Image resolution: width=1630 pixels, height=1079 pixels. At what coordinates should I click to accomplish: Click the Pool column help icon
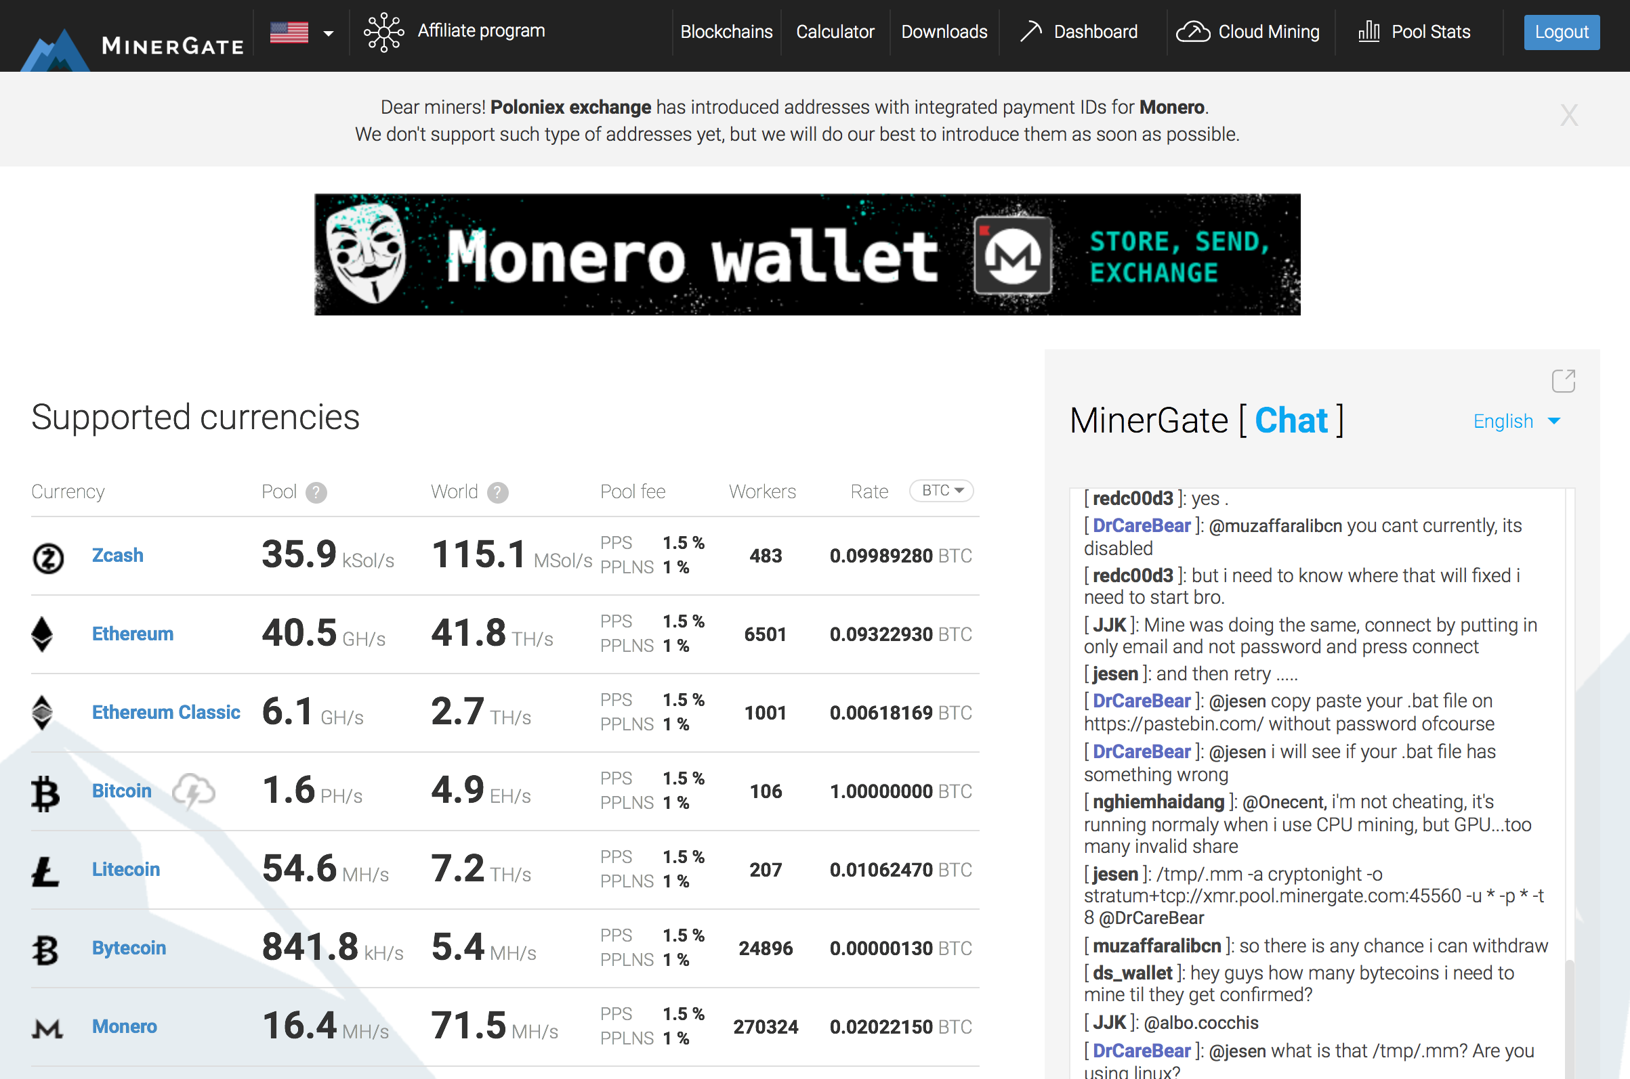coord(316,493)
